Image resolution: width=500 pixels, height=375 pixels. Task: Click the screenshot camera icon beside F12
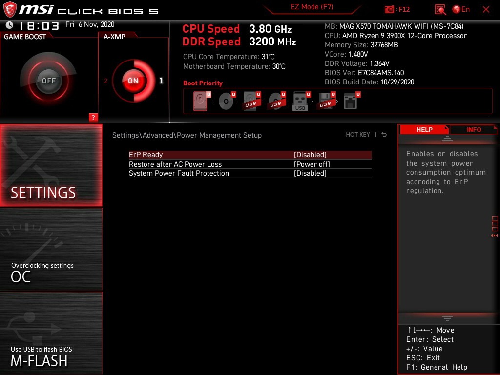(x=389, y=10)
